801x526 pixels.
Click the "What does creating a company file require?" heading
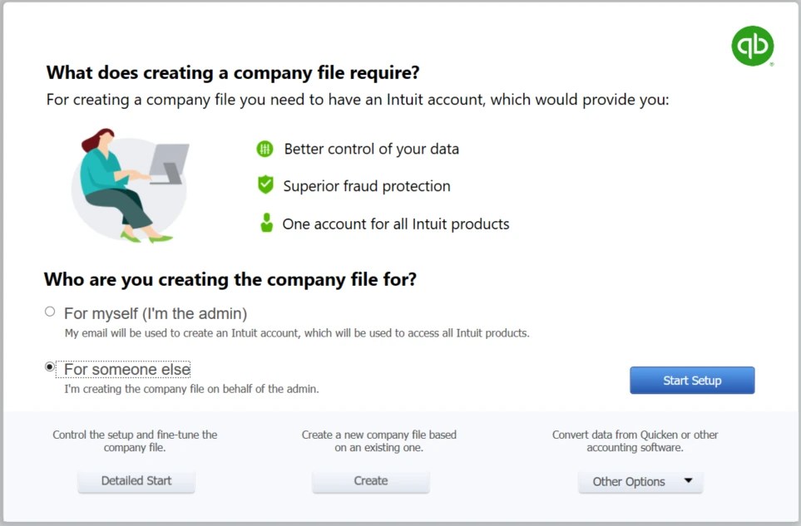(232, 72)
